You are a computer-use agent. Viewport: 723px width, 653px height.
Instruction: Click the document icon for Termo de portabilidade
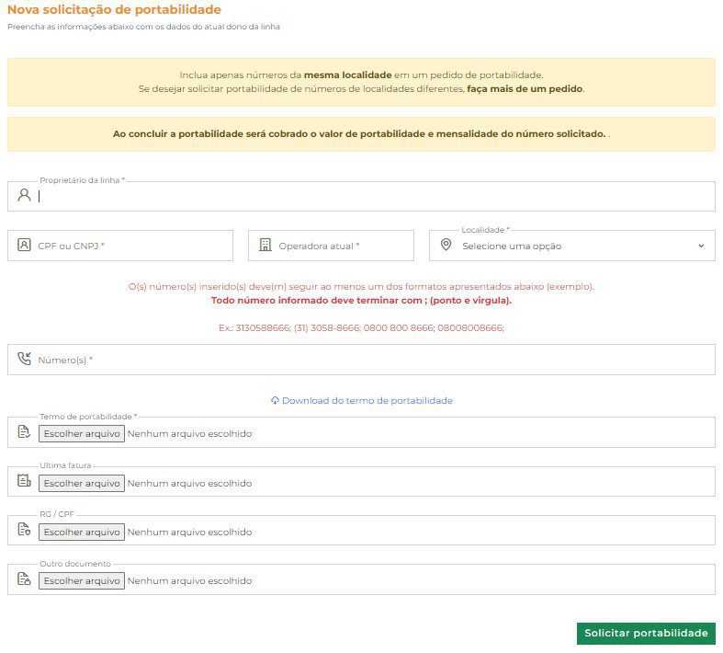pyautogui.click(x=24, y=432)
